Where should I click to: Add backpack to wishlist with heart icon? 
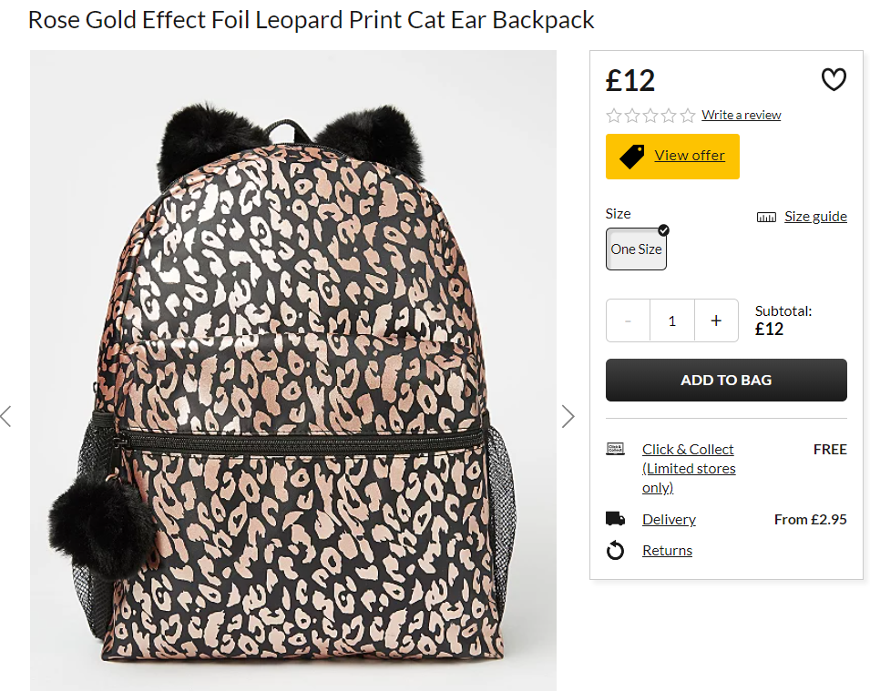point(834,80)
